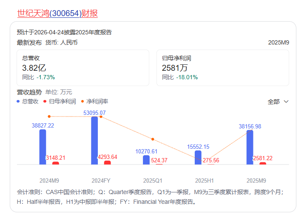The image size is (307, 214).
Task: Click the blue 2025M9 revenue bar
Action: (x=250, y=147)
